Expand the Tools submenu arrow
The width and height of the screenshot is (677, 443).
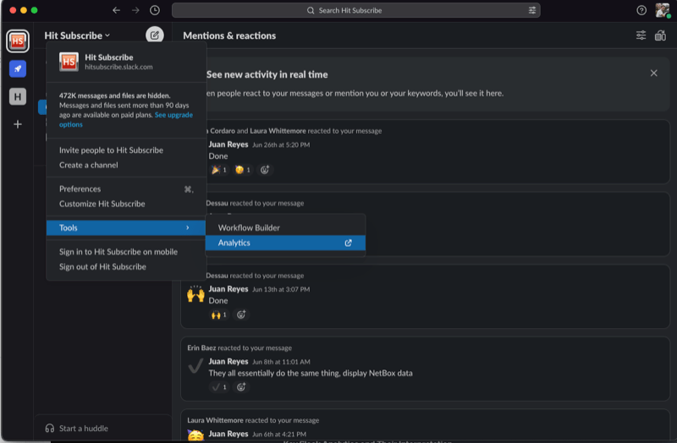(x=187, y=227)
